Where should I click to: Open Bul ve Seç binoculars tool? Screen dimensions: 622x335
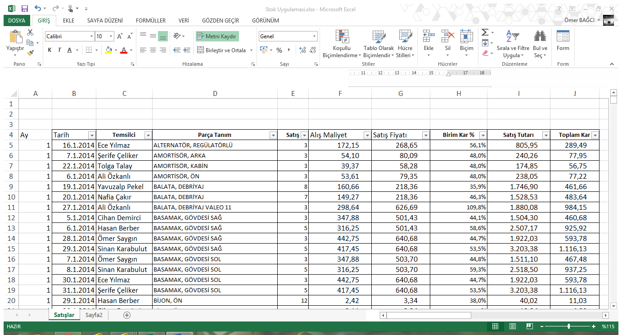click(x=540, y=45)
